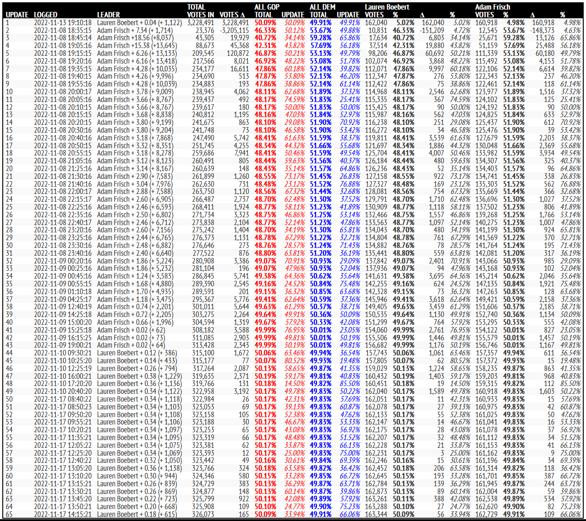The width and height of the screenshot is (586, 521).
Task: Click Frisch votes value 25,671
Action: coord(487,38)
